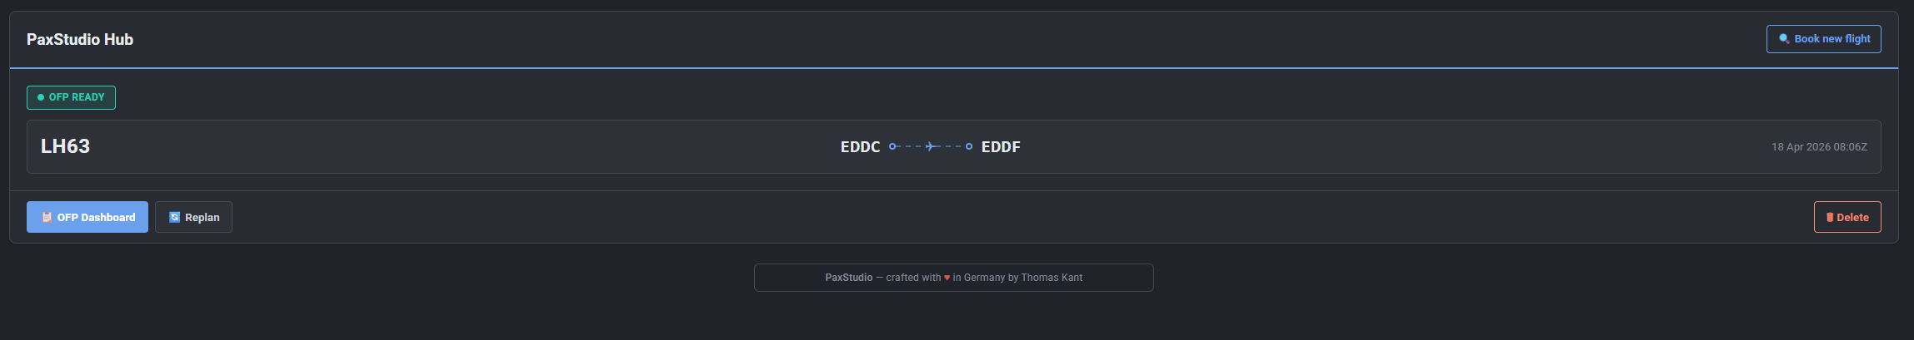The image size is (1914, 340).
Task: Replan the LH63 flight
Action: [x=193, y=217]
